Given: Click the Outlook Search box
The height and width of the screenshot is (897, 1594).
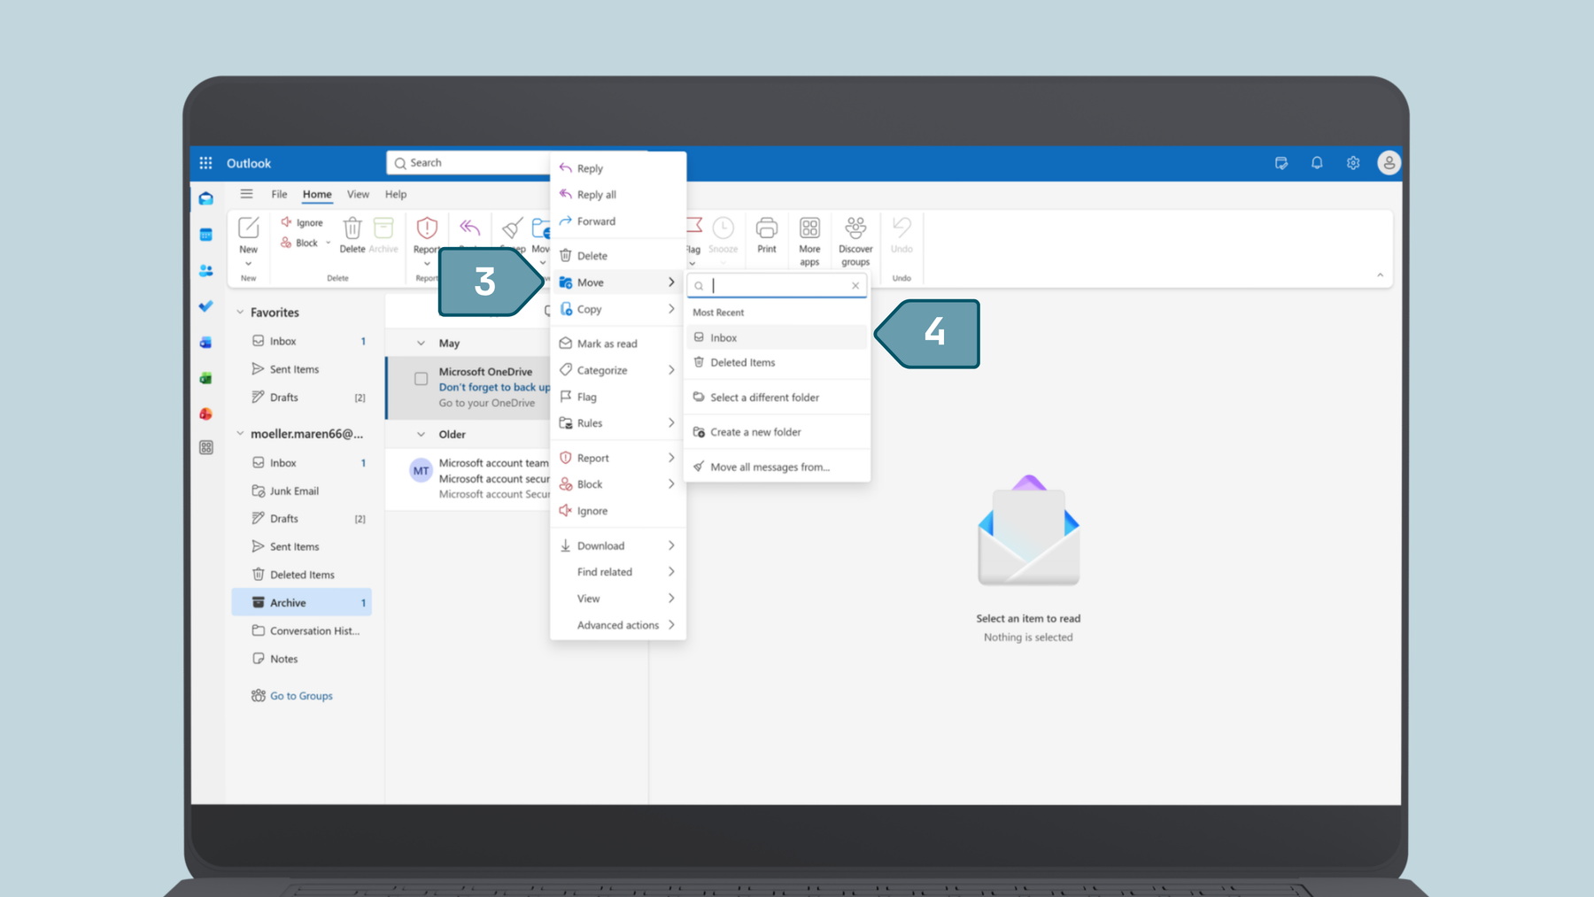Looking at the screenshot, I should tap(469, 163).
